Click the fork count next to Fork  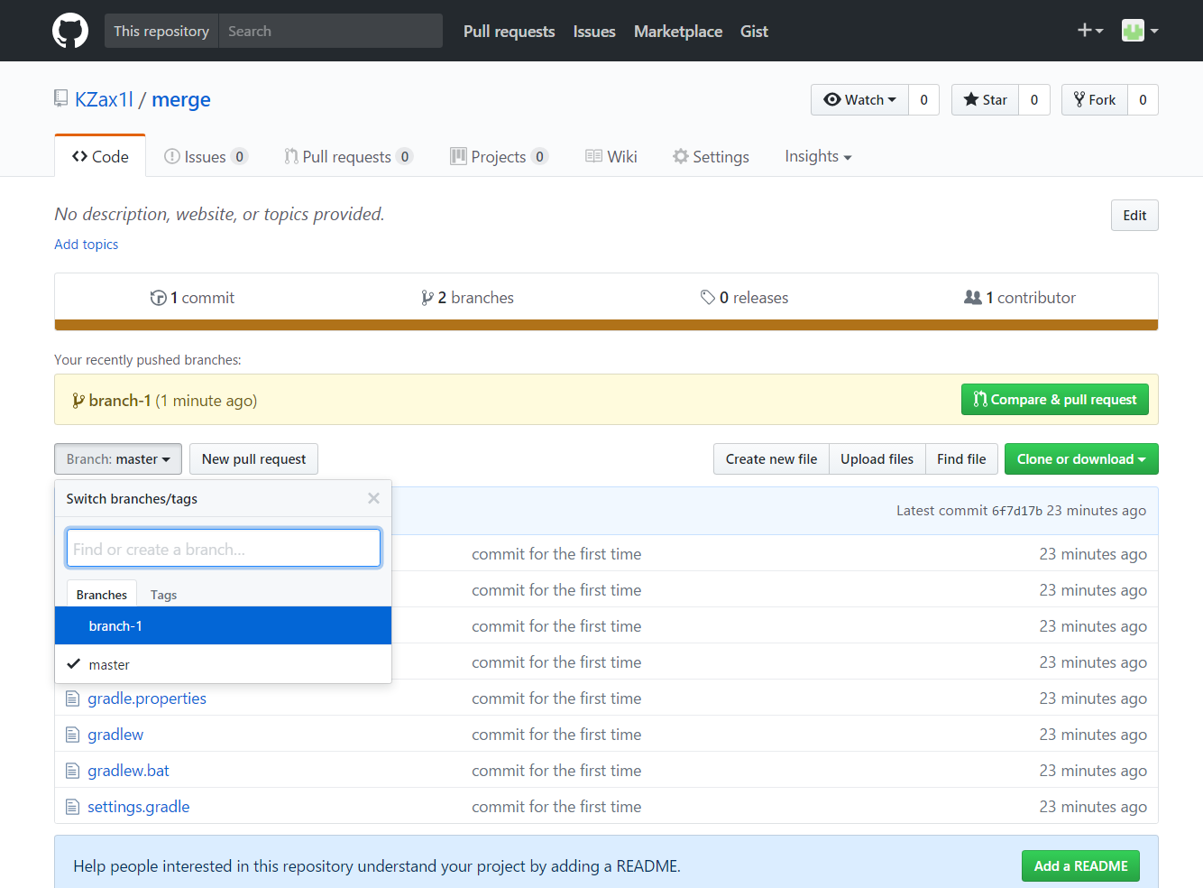[x=1143, y=99]
